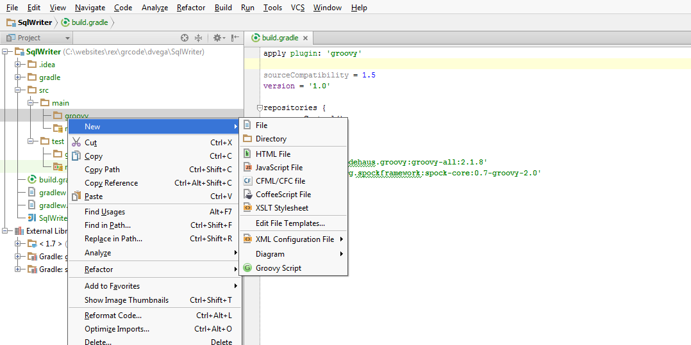Collapse the src folder node
Screen dimensions: 691x345
click(18, 90)
